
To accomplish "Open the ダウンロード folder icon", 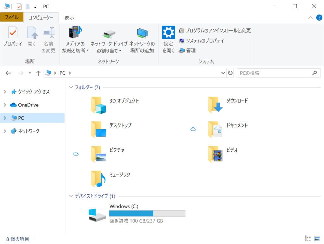I will (x=215, y=105).
